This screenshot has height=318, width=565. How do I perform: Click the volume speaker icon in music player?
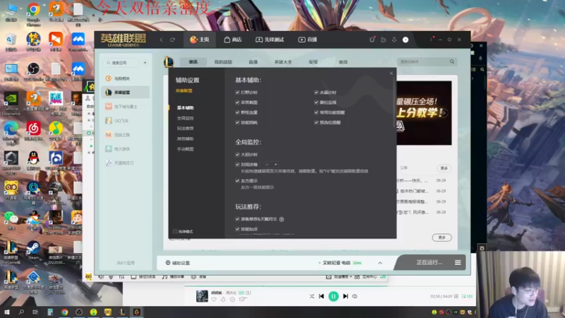click(x=355, y=296)
